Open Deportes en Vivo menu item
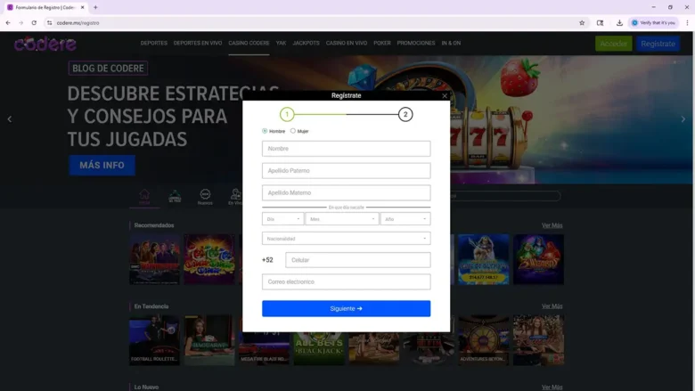Viewport: 695px width, 391px height. [x=198, y=44]
